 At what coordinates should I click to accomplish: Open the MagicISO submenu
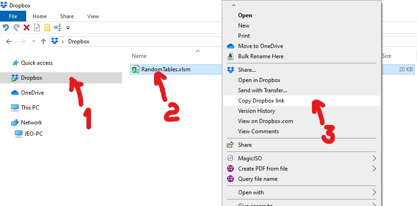coord(302,158)
